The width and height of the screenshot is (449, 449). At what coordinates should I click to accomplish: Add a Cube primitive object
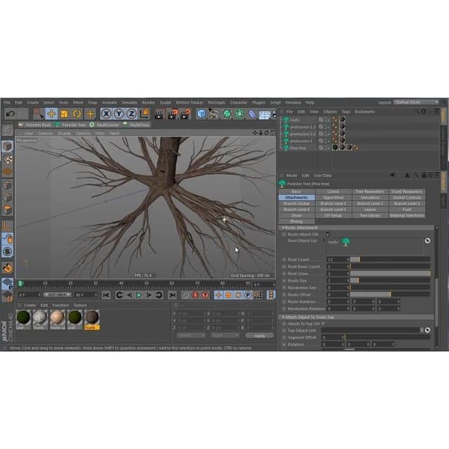point(201,114)
